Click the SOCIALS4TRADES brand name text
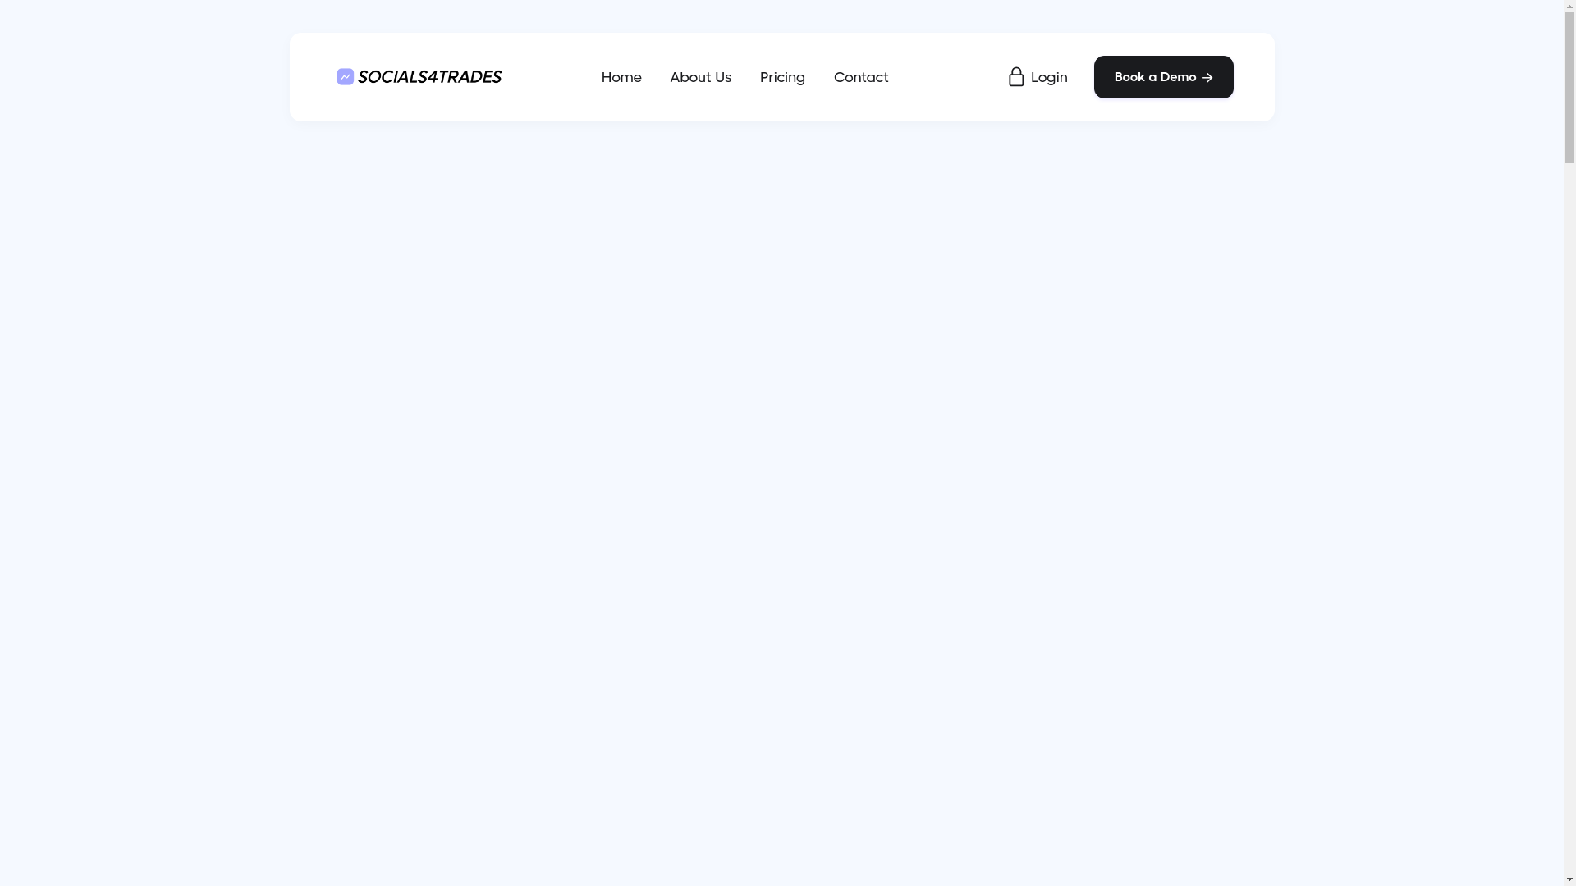 tap(429, 76)
